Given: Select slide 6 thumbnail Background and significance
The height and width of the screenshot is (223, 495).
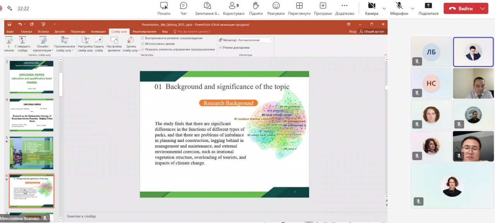Looking at the screenshot, I should [x=31, y=191].
